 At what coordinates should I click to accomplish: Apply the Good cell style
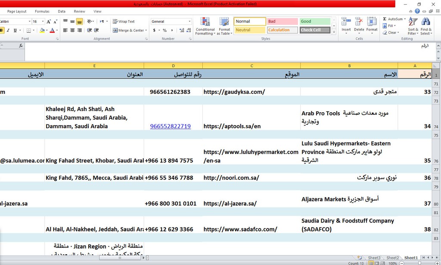pos(315,22)
